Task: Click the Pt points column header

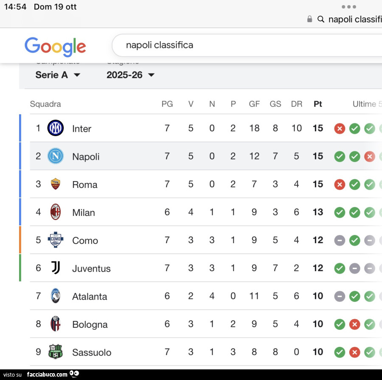Action: click(x=317, y=104)
